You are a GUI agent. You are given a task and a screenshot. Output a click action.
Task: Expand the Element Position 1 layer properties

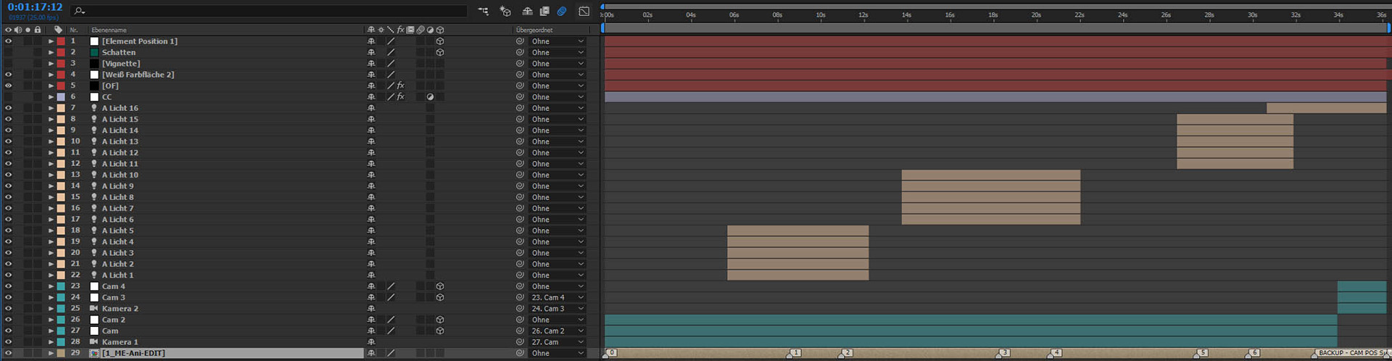point(51,41)
